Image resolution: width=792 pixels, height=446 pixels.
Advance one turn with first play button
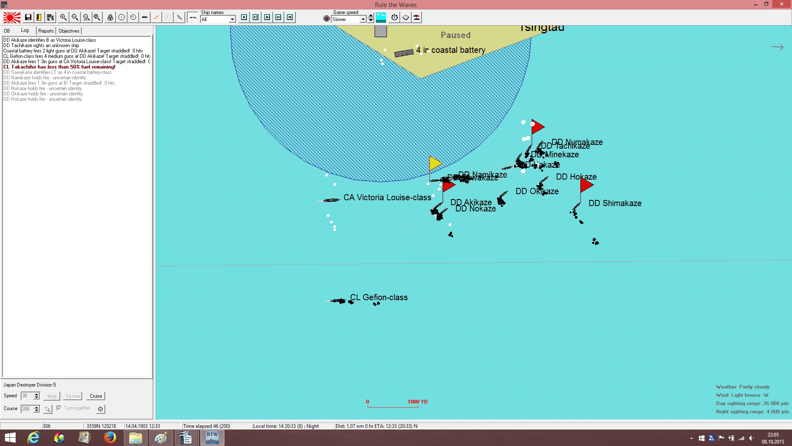[244, 17]
